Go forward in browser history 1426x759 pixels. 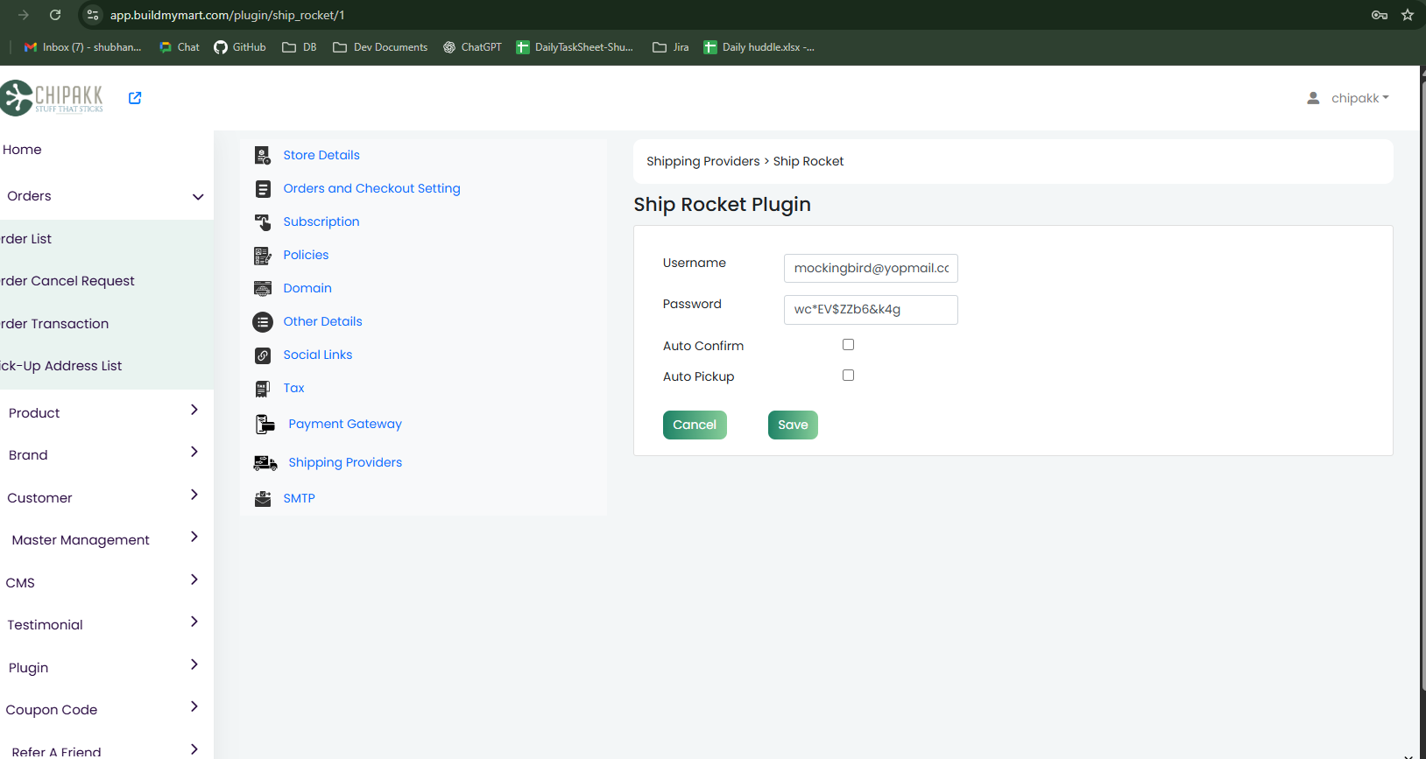(x=24, y=15)
